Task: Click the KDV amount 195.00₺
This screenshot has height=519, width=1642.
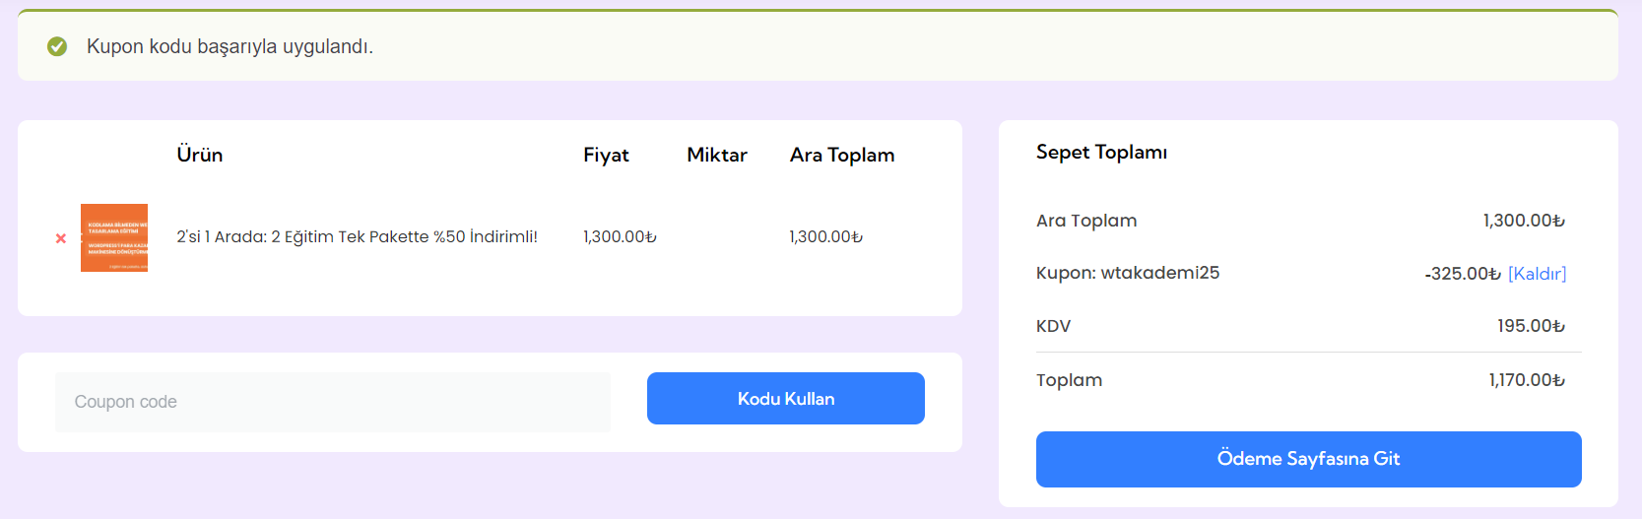Action: (1531, 326)
